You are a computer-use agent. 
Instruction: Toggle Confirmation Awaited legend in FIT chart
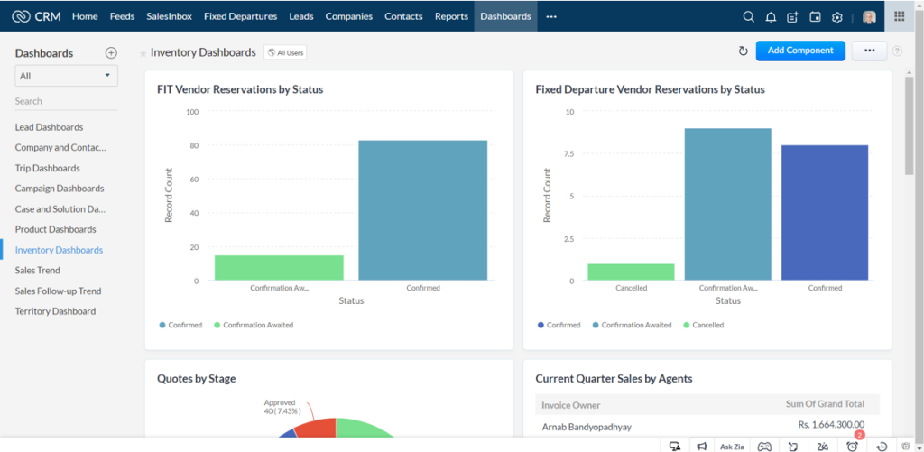coord(254,325)
